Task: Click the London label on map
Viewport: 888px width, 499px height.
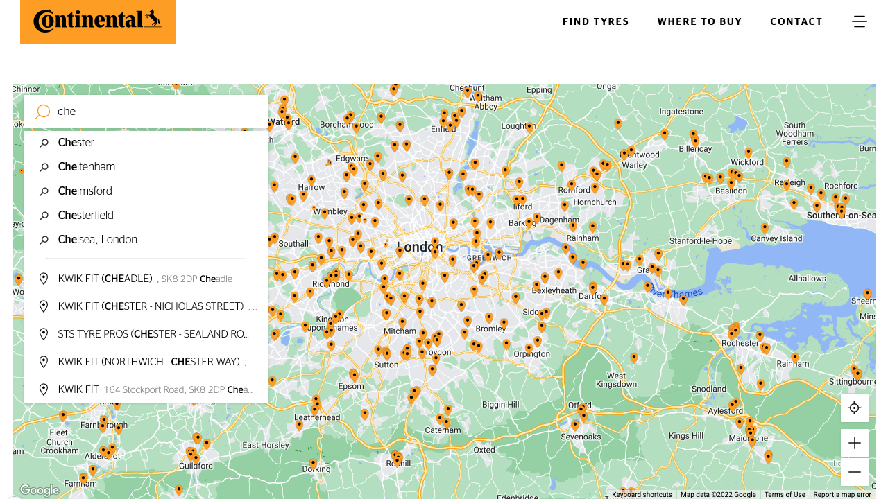Action: click(x=419, y=247)
